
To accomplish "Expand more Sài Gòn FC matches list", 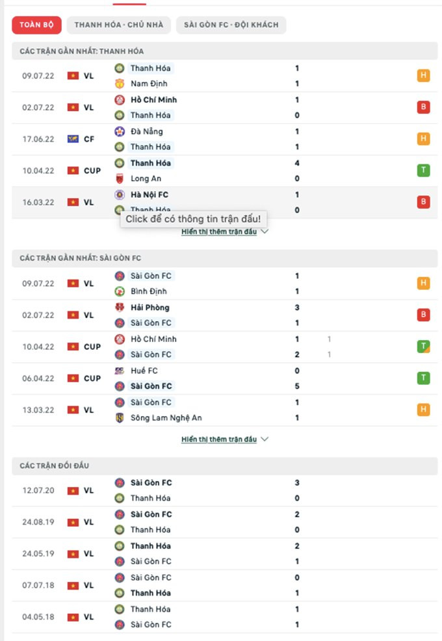I will click(224, 439).
